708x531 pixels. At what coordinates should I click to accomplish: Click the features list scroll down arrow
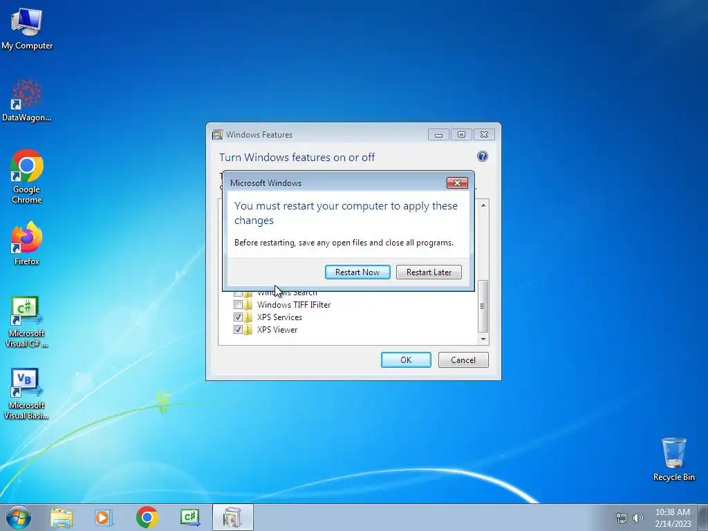(x=483, y=339)
